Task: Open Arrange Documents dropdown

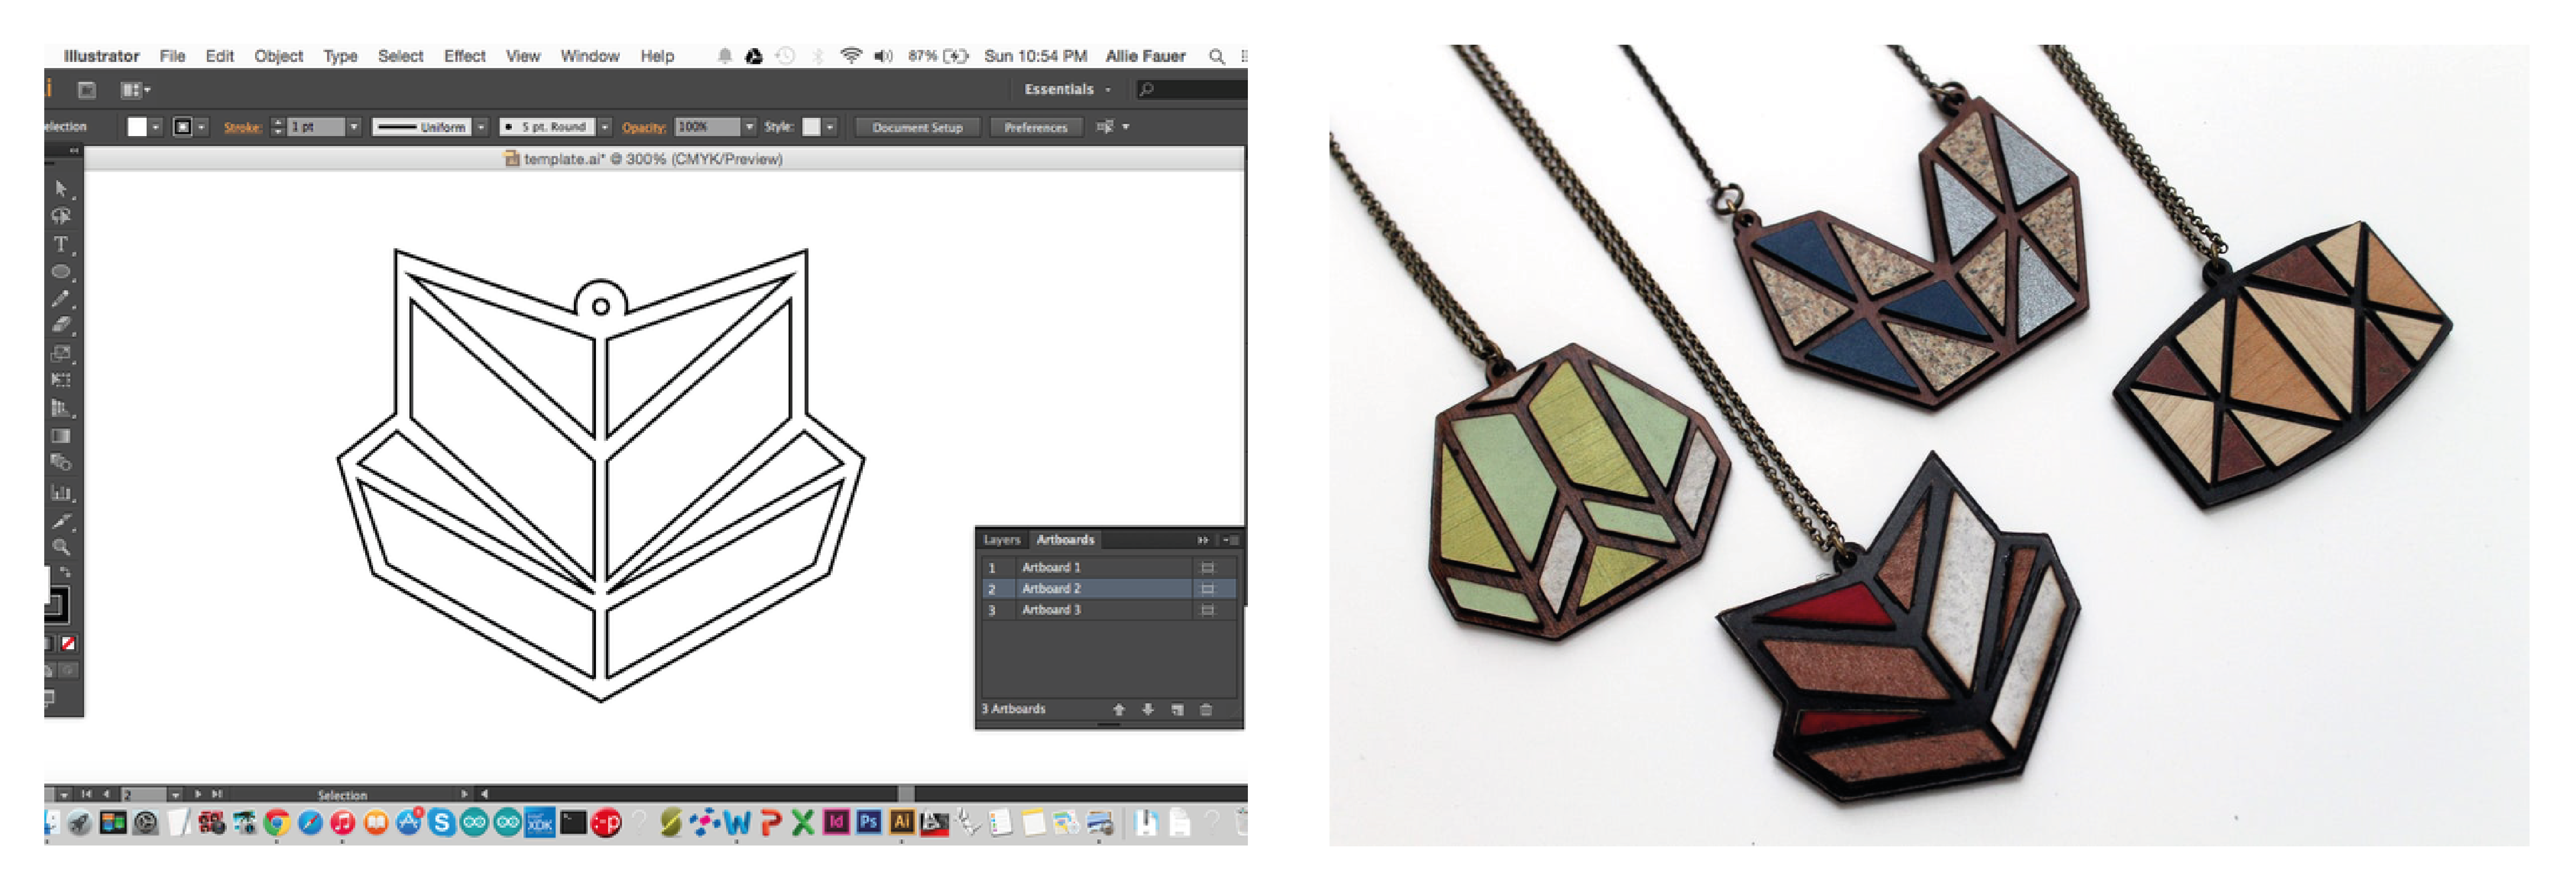Action: [x=135, y=90]
